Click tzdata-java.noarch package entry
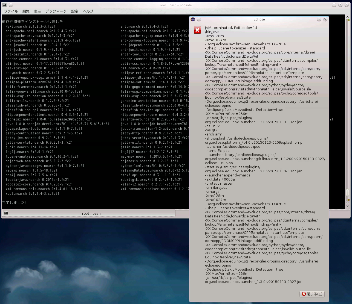The width and height of the screenshot is (352, 304). pyautogui.click(x=37, y=180)
